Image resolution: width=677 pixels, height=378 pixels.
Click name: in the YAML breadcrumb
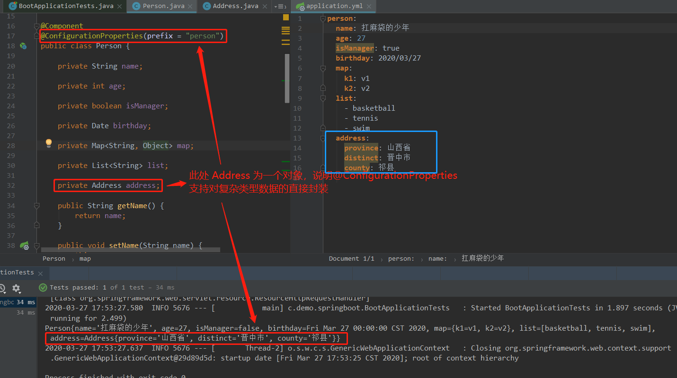[438, 259]
